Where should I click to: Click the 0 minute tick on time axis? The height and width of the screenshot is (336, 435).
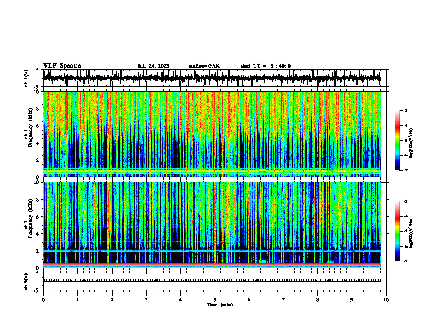coord(43,300)
